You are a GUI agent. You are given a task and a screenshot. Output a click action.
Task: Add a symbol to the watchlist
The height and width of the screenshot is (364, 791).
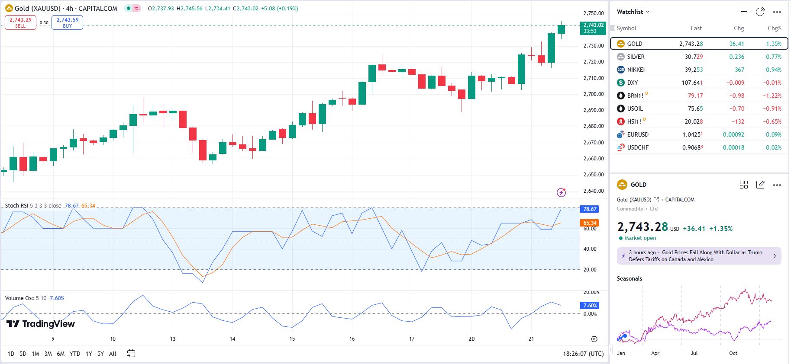tap(744, 12)
